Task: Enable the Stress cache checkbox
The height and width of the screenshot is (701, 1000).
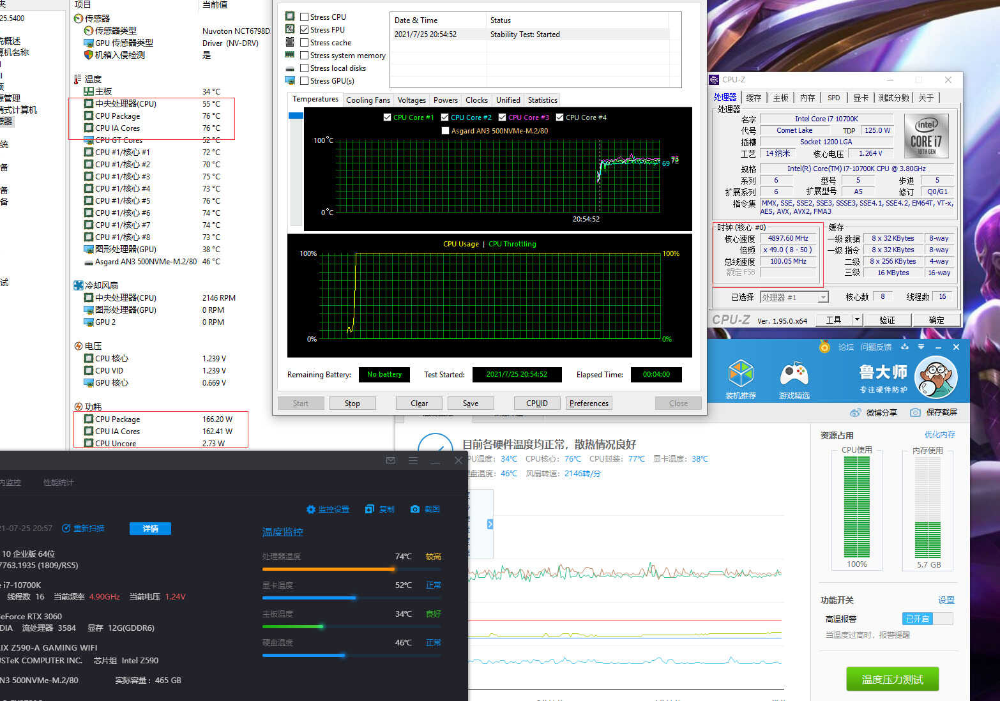Action: tap(304, 43)
